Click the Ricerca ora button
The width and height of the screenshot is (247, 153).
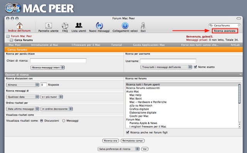pos(111,141)
